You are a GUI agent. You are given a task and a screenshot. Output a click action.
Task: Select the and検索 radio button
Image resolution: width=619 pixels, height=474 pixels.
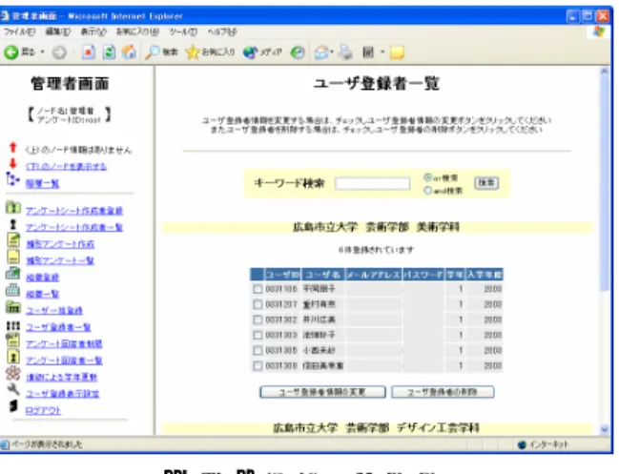pos(427,191)
